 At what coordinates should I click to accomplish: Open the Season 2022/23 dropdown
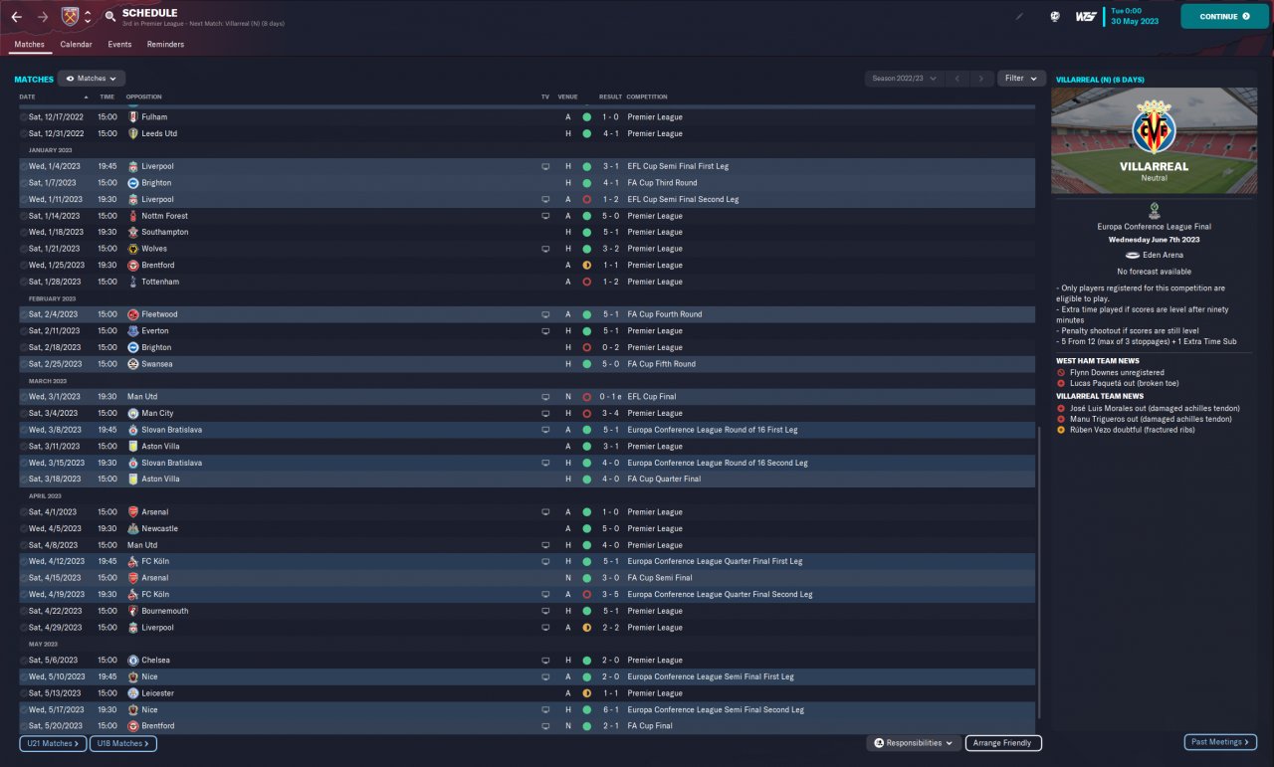[x=905, y=79]
